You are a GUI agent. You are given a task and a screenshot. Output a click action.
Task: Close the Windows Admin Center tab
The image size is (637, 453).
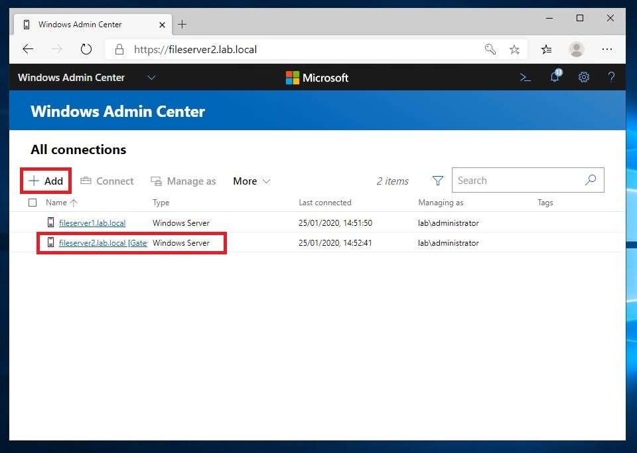pyautogui.click(x=162, y=25)
